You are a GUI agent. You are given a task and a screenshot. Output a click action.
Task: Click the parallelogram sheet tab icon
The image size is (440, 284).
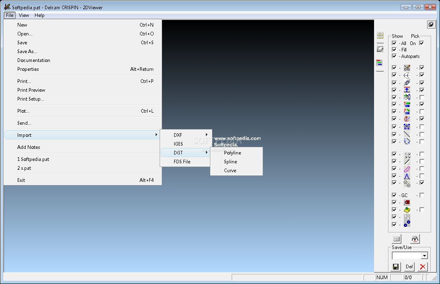(380, 49)
